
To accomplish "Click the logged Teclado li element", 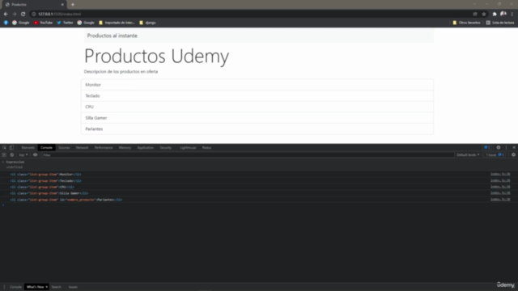I will coord(45,181).
